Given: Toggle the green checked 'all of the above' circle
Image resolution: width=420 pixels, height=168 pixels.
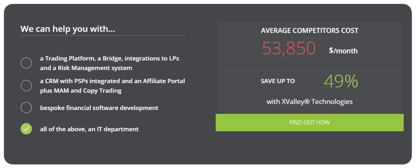Looking at the screenshot, I should pos(26,129).
